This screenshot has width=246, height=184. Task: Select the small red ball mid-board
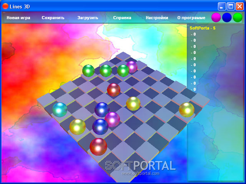pyautogui.click(x=114, y=90)
